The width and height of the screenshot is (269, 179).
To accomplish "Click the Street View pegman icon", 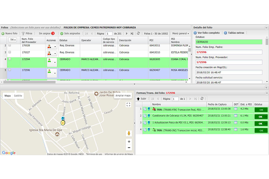I will pos(129,133).
